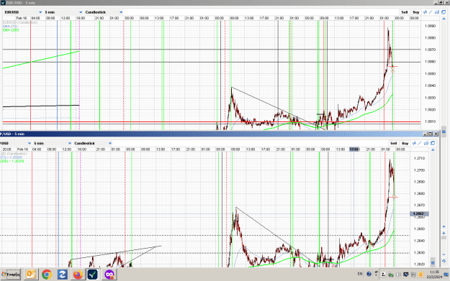Select line drawing tool in GBP/USD chart
Viewport: 450px width, 281px height.
tap(420, 143)
